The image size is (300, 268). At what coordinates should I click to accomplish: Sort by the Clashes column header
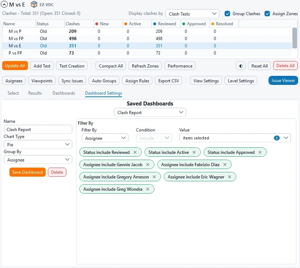[79, 23]
